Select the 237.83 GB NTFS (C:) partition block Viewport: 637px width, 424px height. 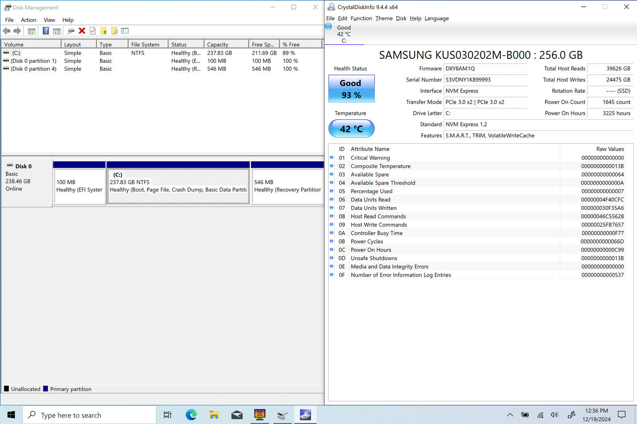[x=178, y=186]
